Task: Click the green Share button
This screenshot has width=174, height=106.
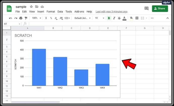Action: (x=160, y=9)
